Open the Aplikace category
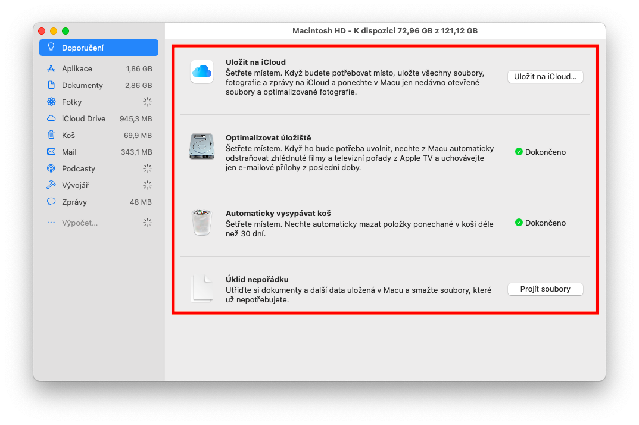This screenshot has width=639, height=425. point(99,69)
